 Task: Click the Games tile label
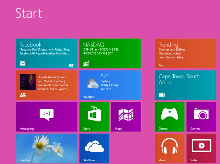[x=163, y=129]
